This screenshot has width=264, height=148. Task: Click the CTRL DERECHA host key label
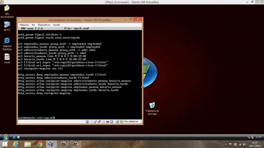click(130, 122)
